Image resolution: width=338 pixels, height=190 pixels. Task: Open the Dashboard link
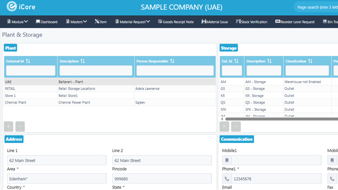pos(47,22)
